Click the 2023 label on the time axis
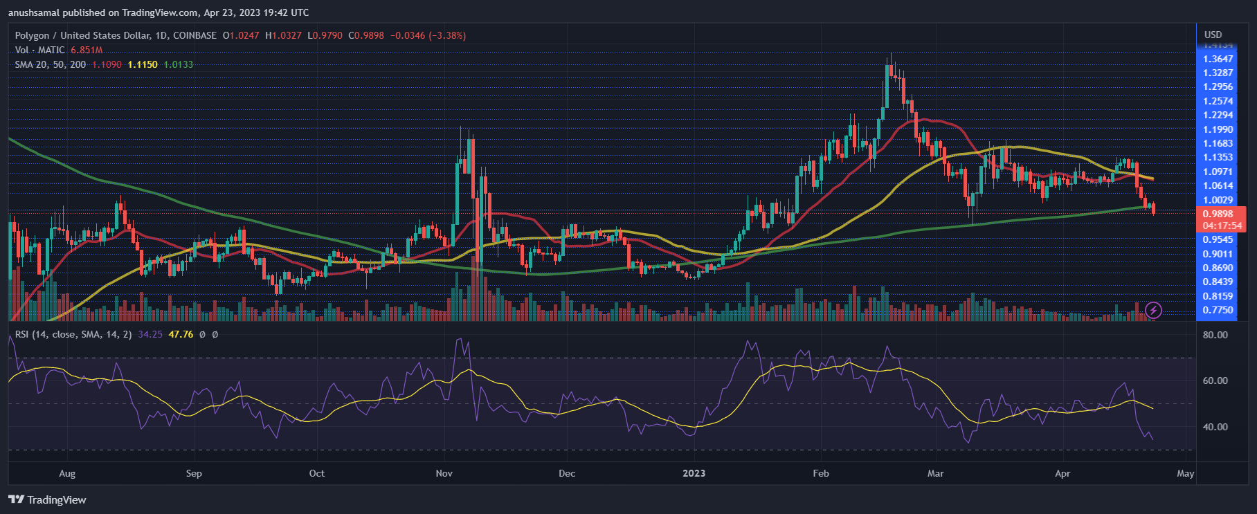Viewport: 1257px width, 514px height. [x=694, y=473]
